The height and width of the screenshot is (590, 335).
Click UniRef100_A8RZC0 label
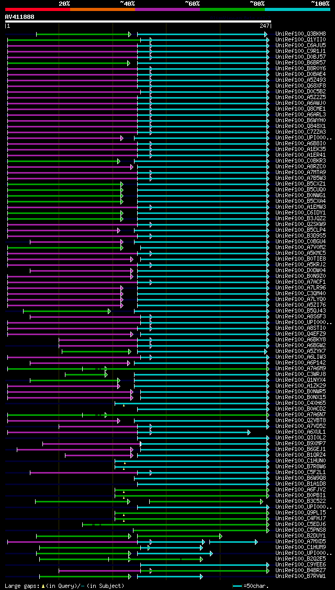pos(300,166)
